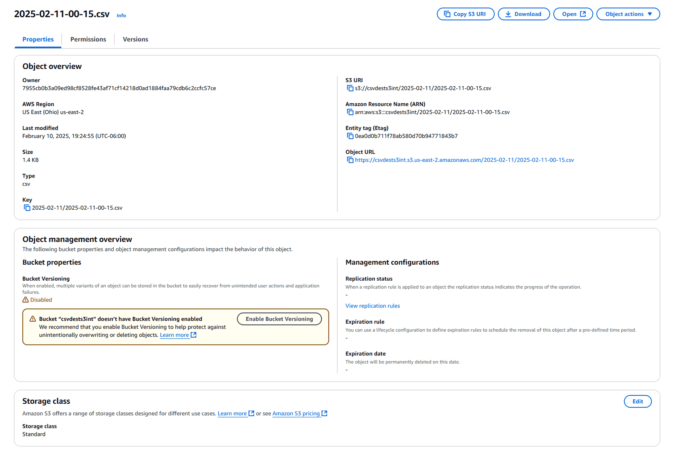This screenshot has height=452, width=675.
Task: Open View replication rules
Action: (x=372, y=306)
